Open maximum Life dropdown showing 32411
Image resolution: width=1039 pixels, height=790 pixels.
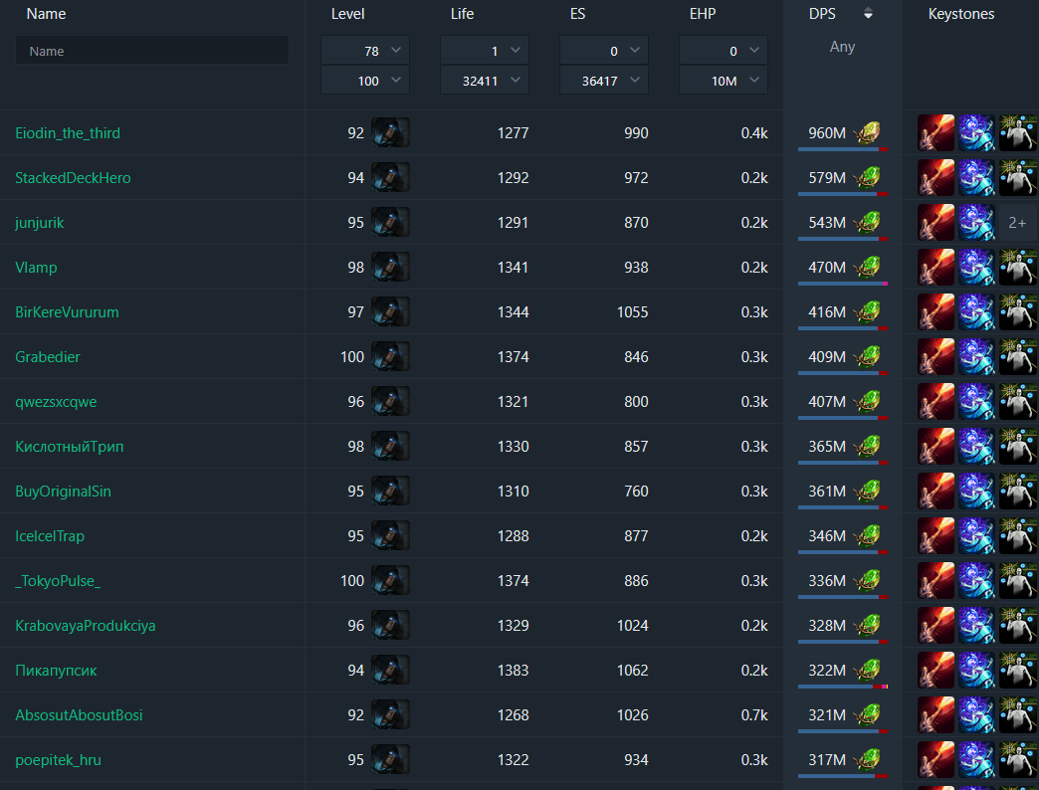(485, 81)
